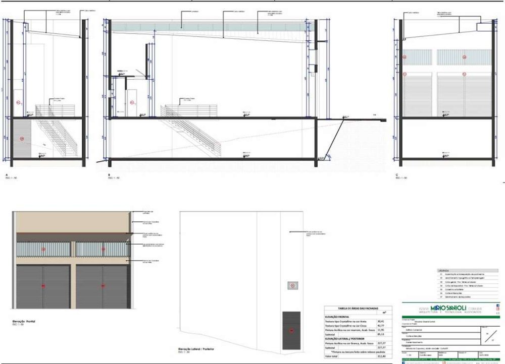Click red tag on right front garage door

104,286
